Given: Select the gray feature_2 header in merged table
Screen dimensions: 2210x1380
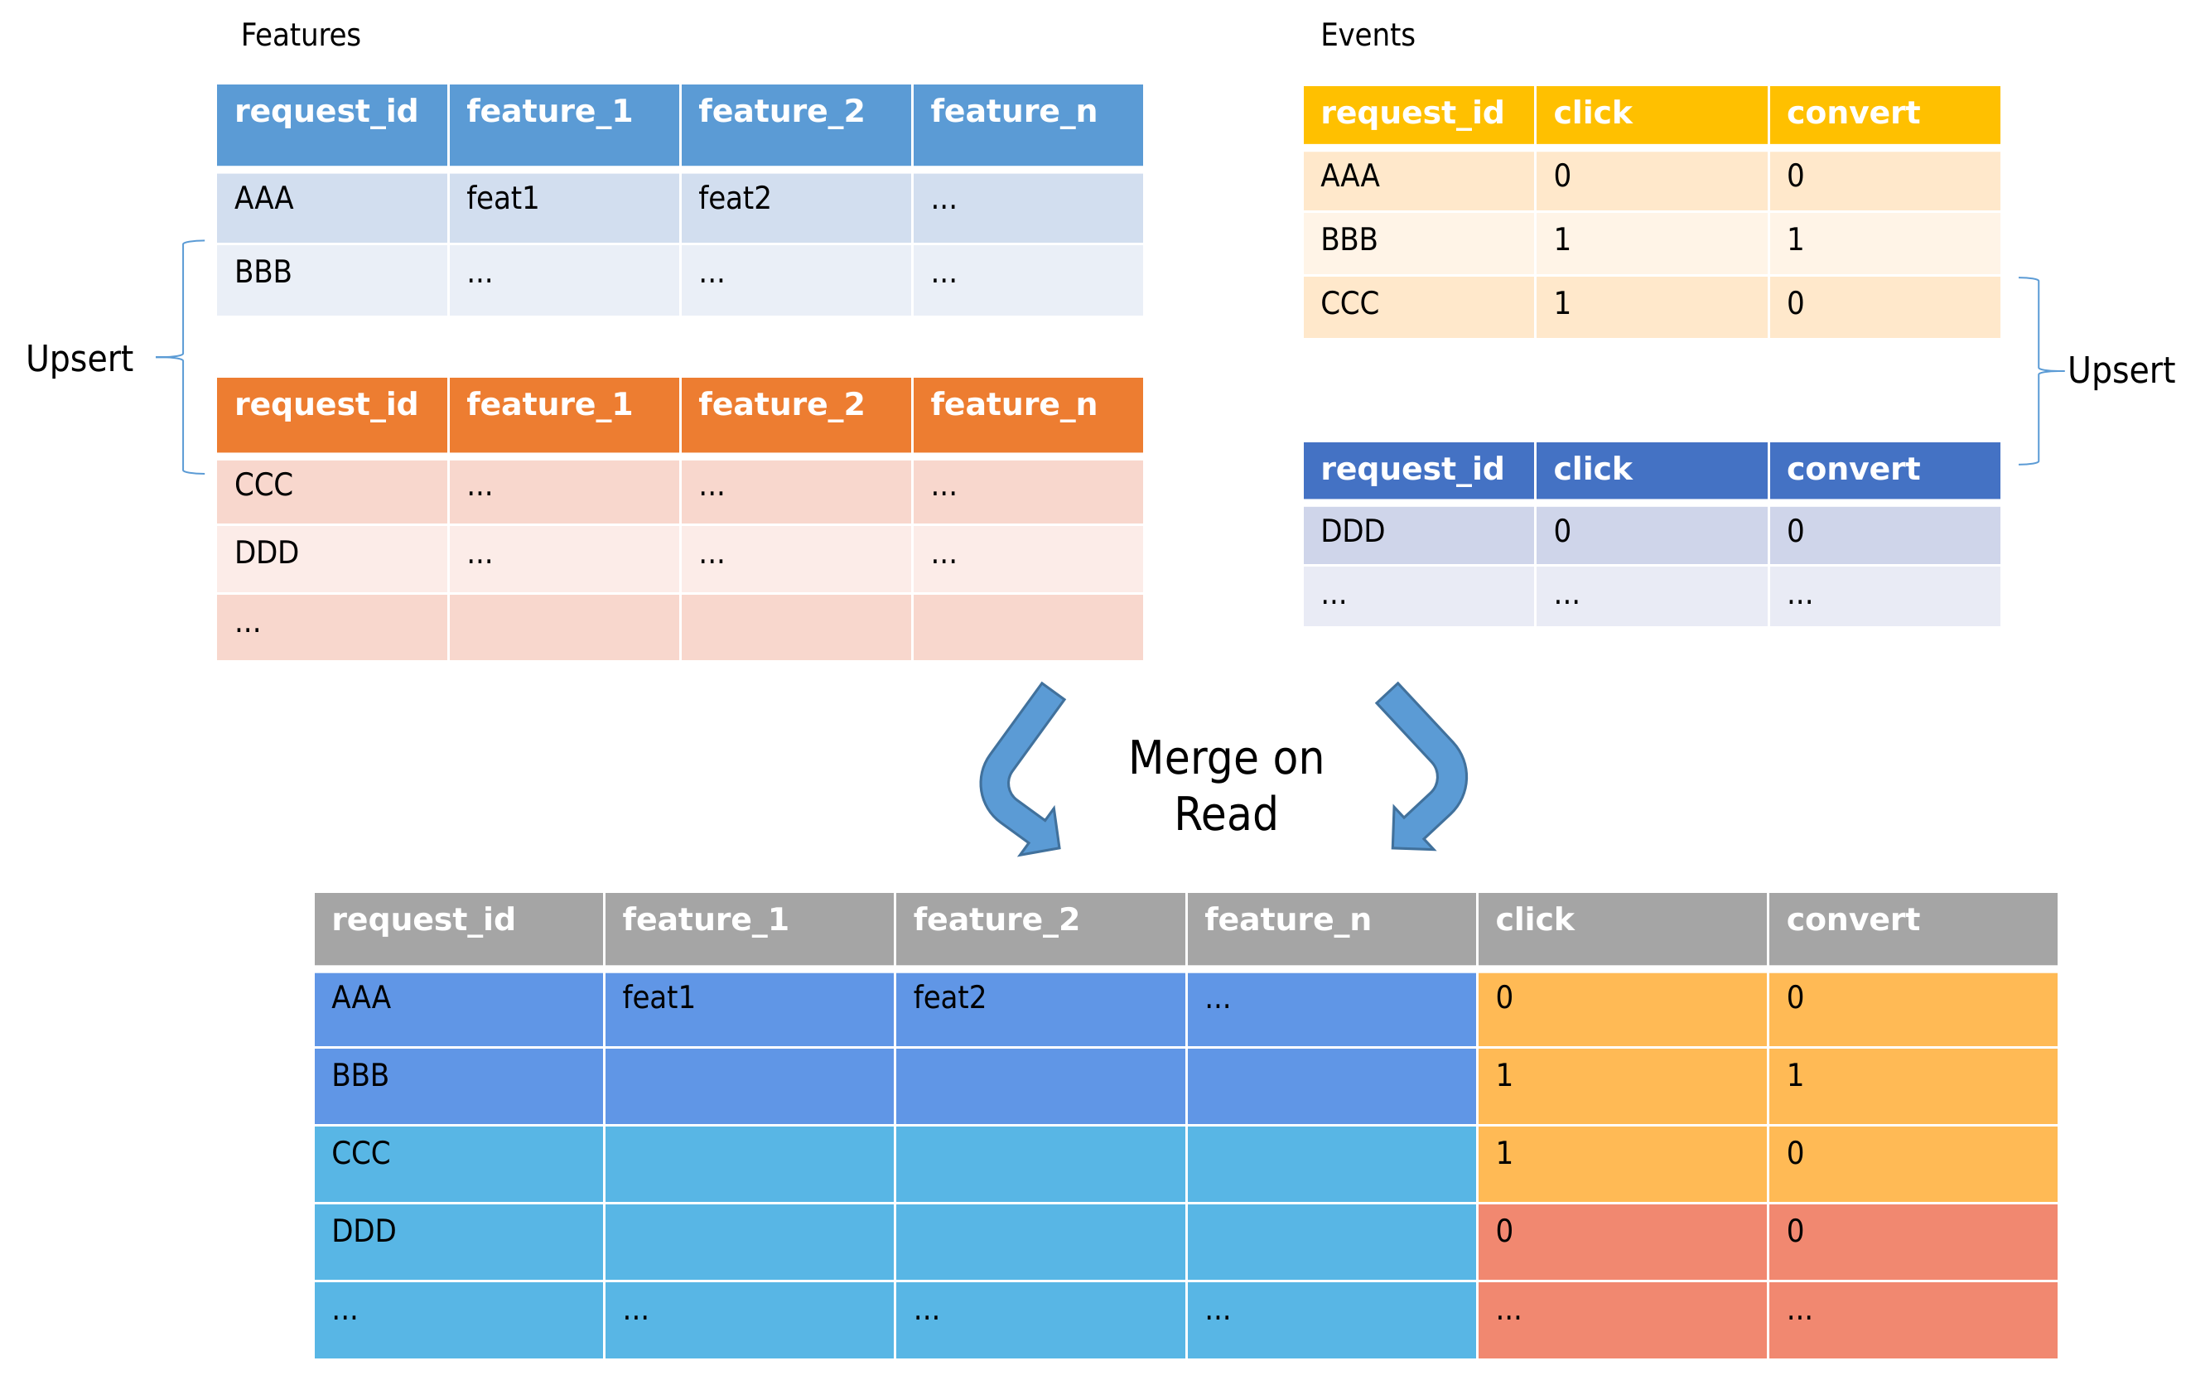Looking at the screenshot, I should pos(1040,929).
